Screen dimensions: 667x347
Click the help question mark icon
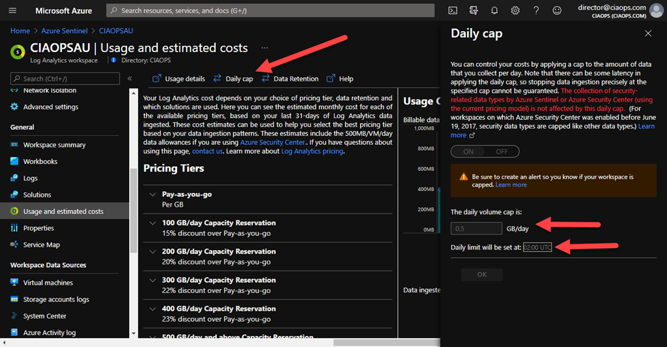[536, 10]
